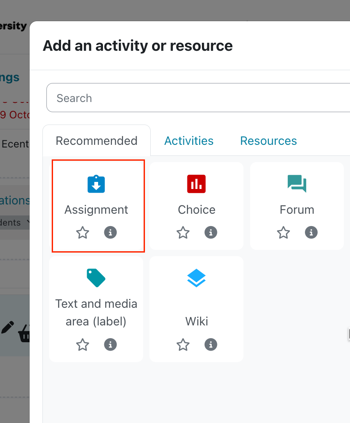Screen dimensions: 350x423
Task: Open the Resources tab
Action: tap(268, 141)
